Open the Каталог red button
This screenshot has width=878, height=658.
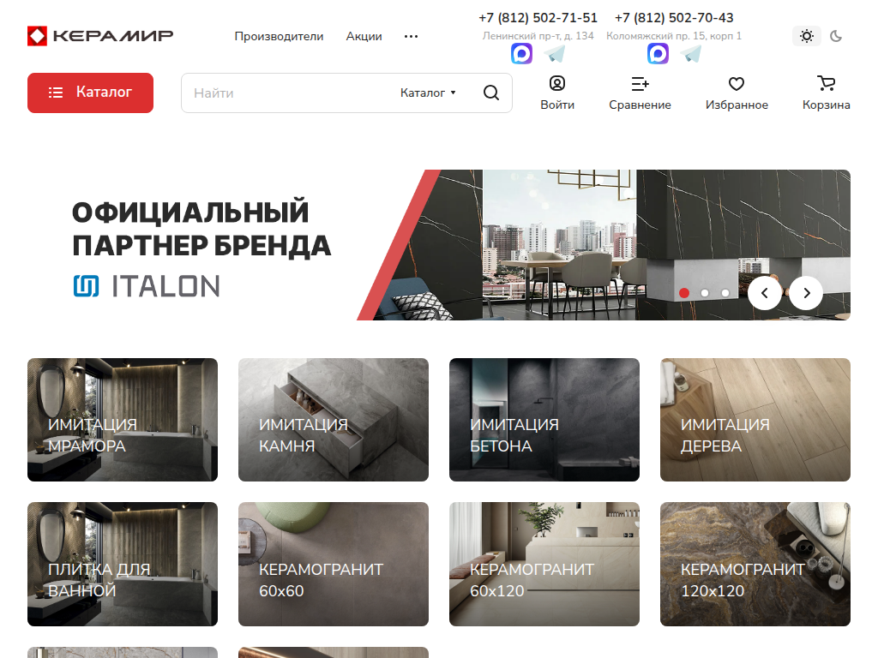[x=90, y=93]
